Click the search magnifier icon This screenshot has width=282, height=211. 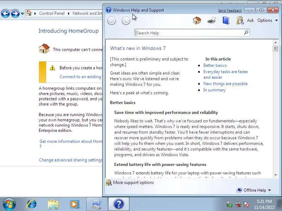coord(246,32)
